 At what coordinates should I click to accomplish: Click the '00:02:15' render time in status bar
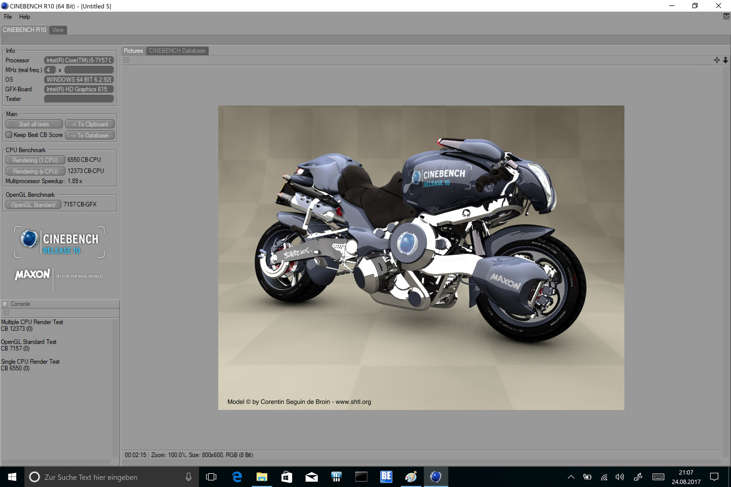pos(135,455)
